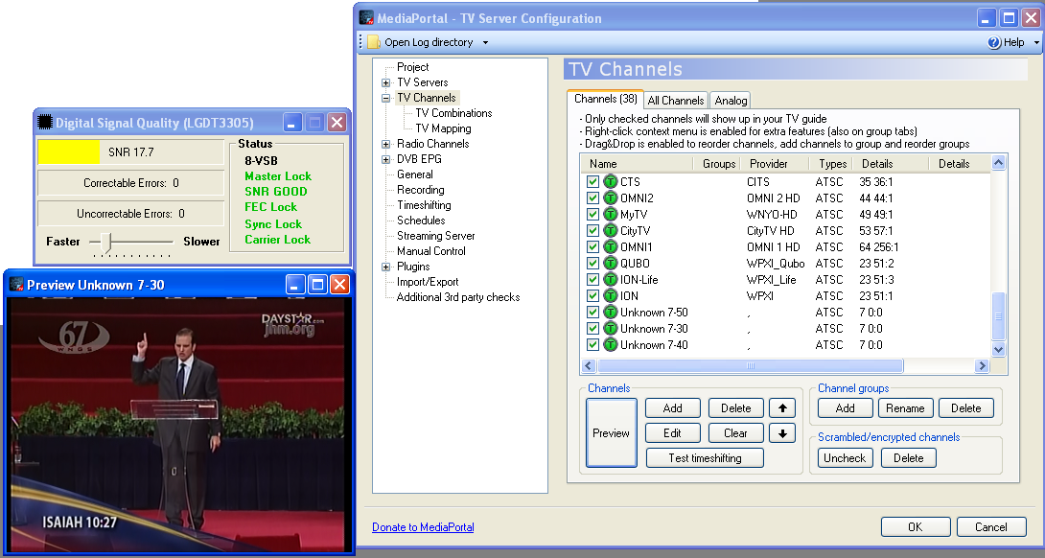Click the OK button
Viewport: 1045px width, 558px height.
pos(915,526)
